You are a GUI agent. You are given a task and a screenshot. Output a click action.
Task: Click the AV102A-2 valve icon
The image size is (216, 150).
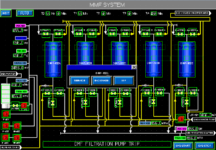[x=59, y=93]
